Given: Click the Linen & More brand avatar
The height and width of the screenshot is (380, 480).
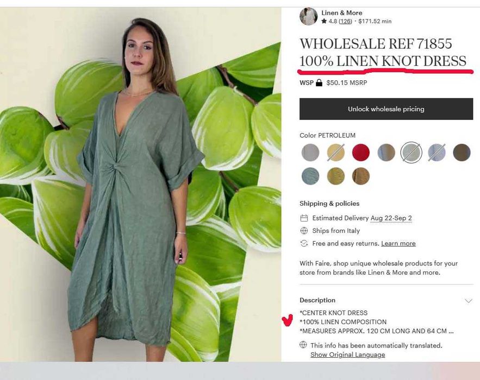Looking at the screenshot, I should (308, 16).
